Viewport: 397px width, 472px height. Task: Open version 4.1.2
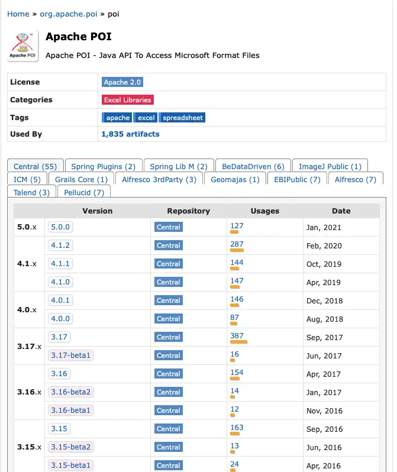click(60, 245)
